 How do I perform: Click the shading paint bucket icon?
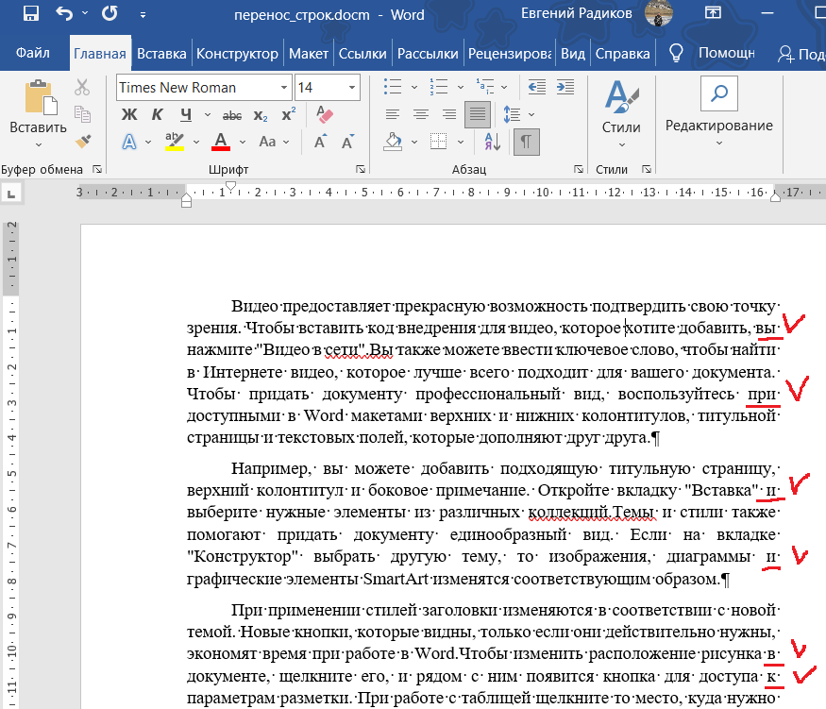click(393, 142)
